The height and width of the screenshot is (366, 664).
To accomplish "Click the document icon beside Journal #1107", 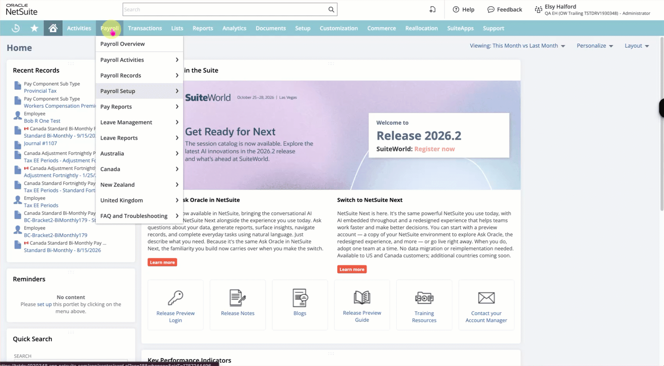I will (x=18, y=145).
